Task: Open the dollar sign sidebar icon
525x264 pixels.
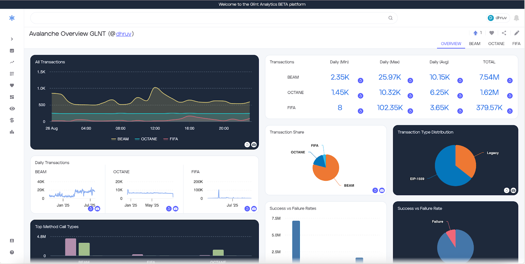Action: click(12, 120)
